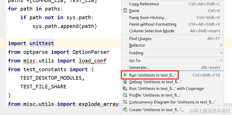This screenshot has height=115, width=232.
Task: Expand the Folding submenu arrow
Action: [221, 53]
